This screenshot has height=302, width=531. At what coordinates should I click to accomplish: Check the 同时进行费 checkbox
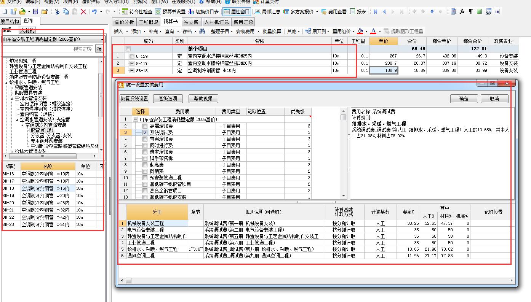[145, 145]
